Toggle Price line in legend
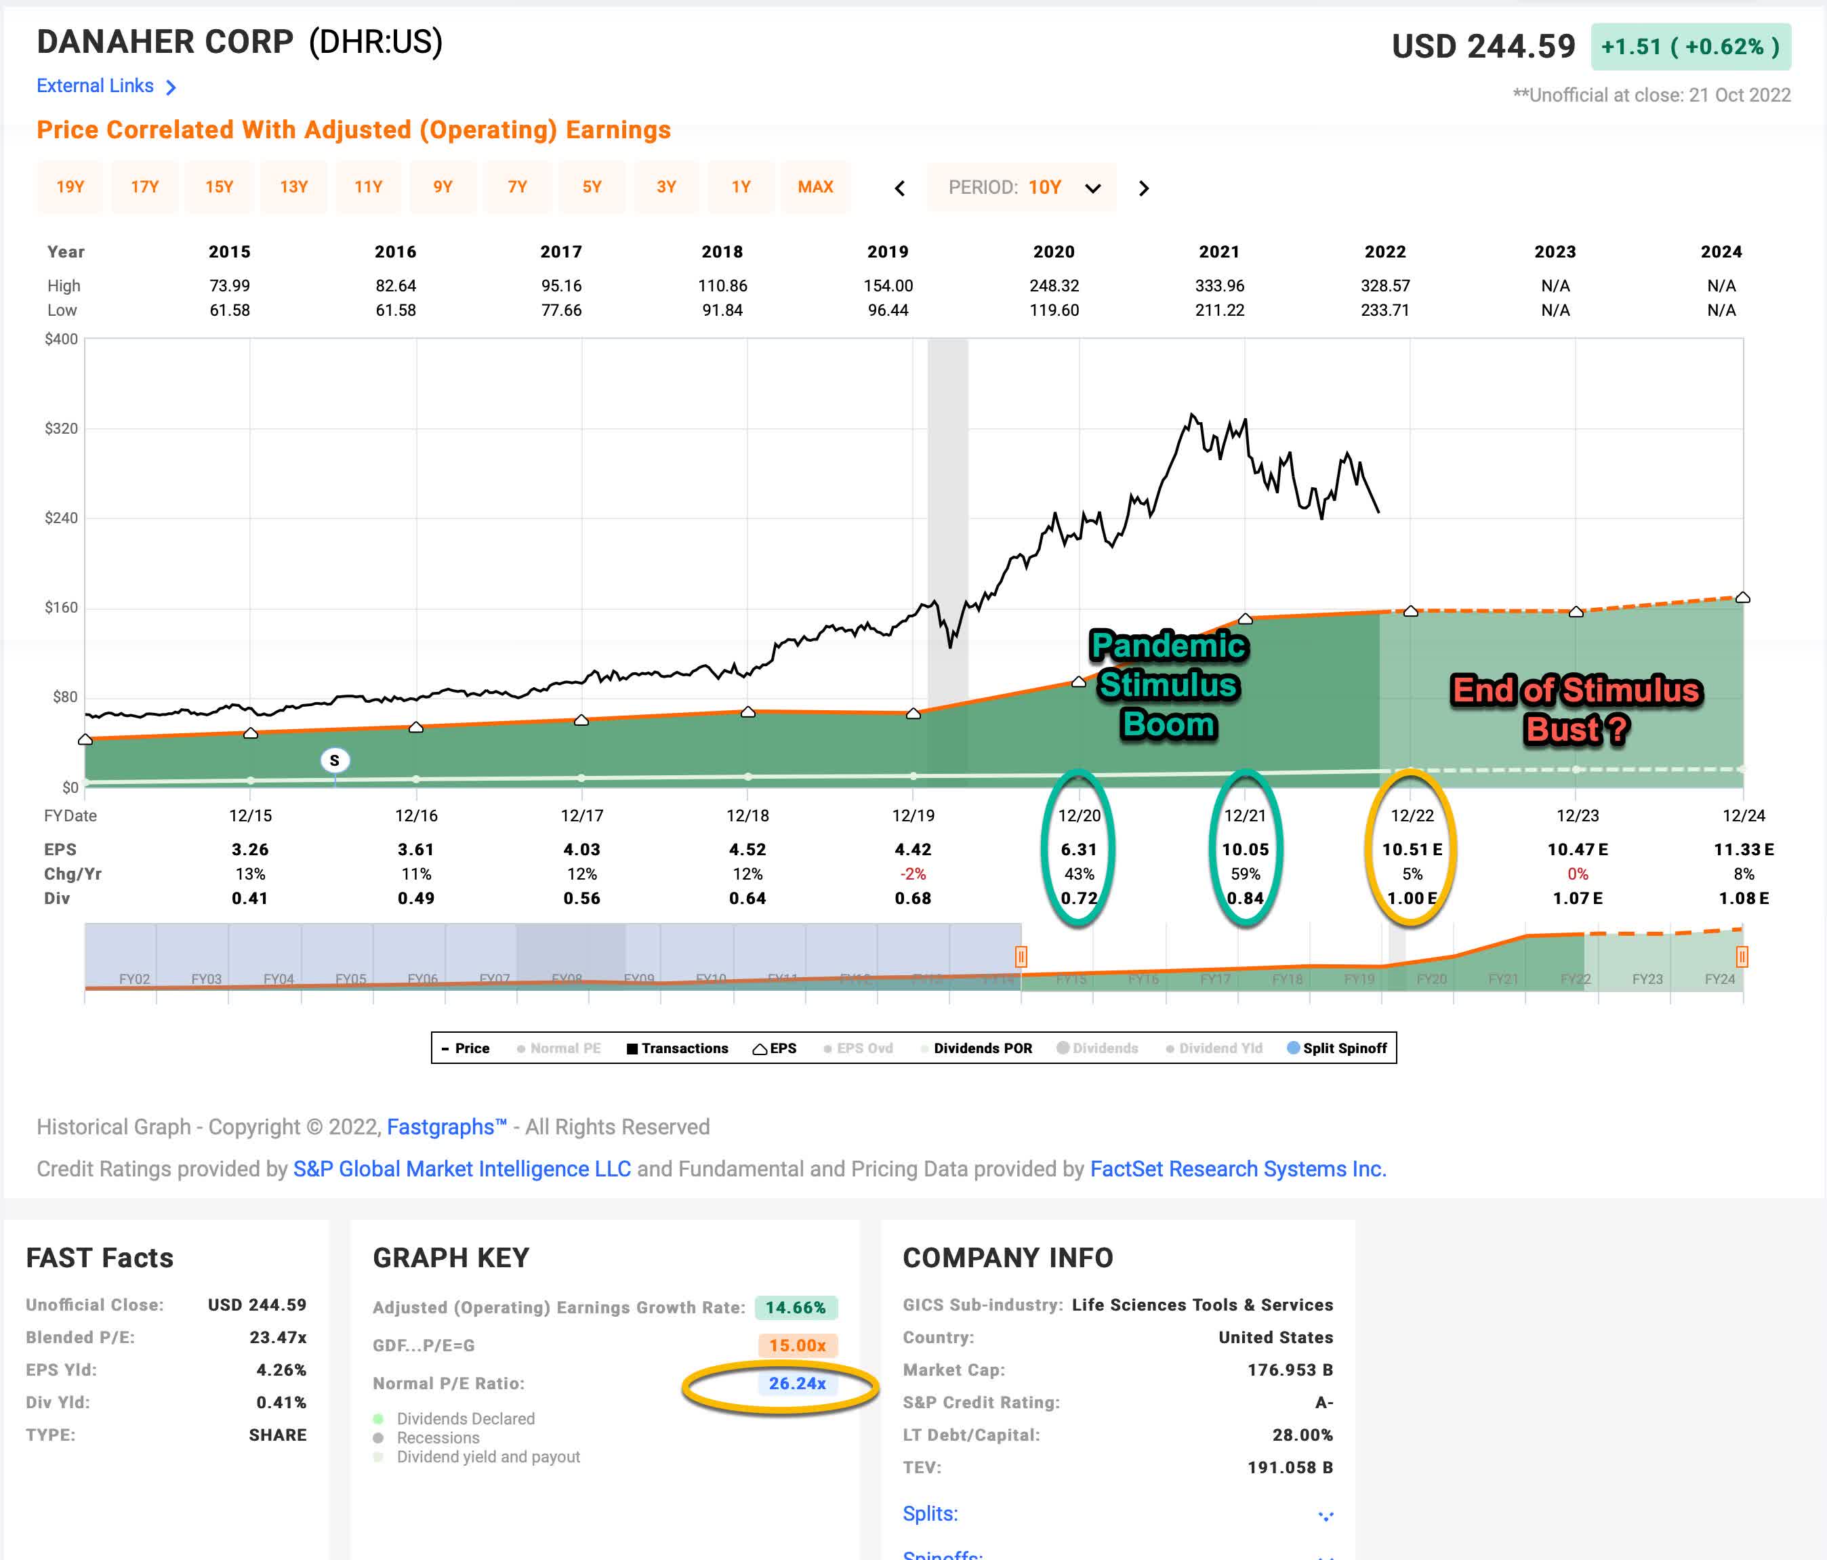The height and width of the screenshot is (1560, 1827). [x=466, y=1048]
